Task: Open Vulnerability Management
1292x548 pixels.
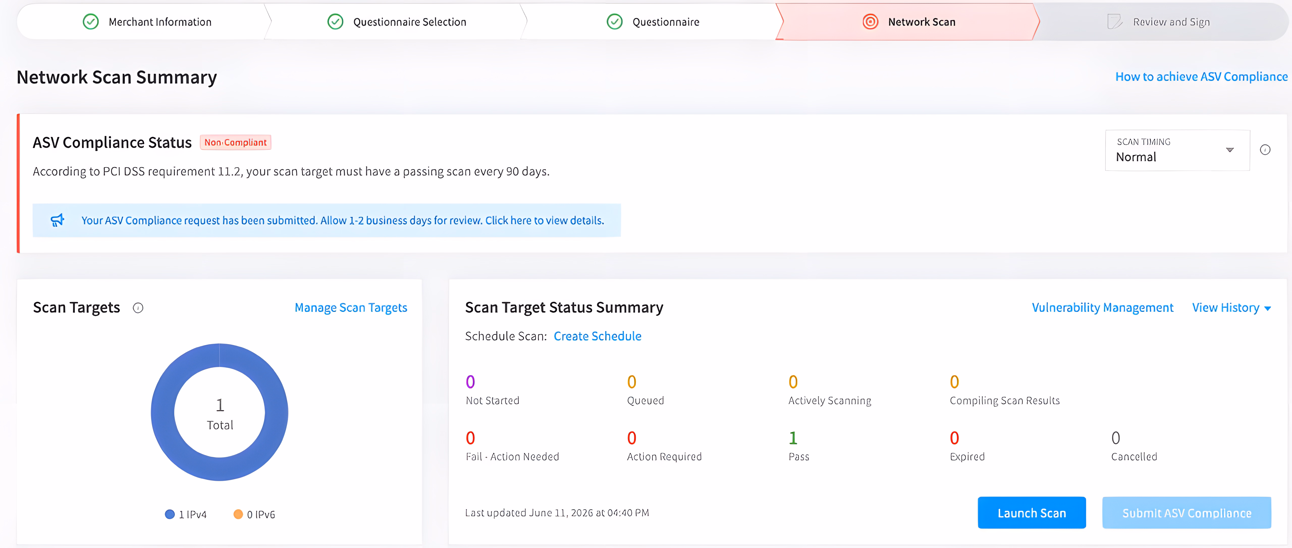Action: [1102, 308]
